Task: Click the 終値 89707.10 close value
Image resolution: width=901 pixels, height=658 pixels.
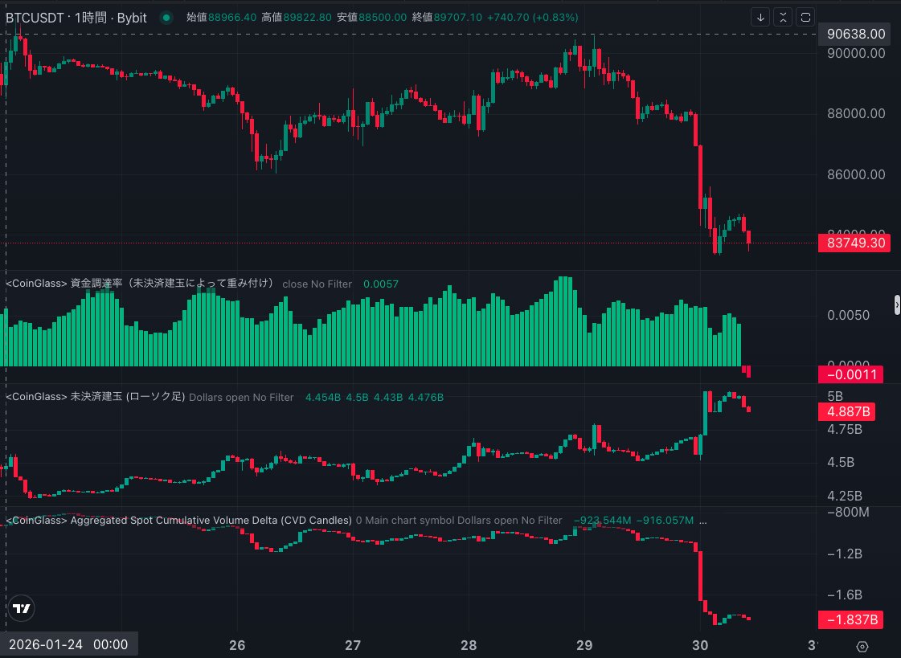Action: [447, 17]
